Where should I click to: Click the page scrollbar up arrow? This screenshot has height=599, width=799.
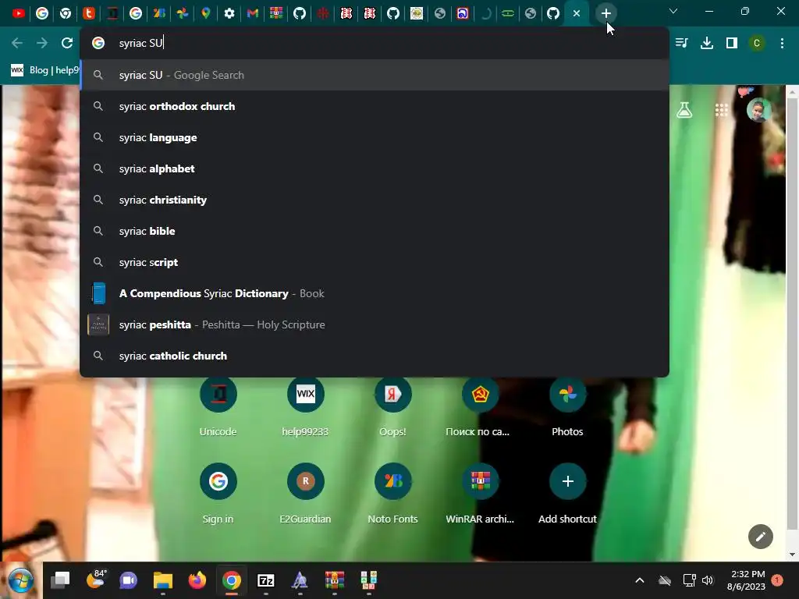[792, 92]
